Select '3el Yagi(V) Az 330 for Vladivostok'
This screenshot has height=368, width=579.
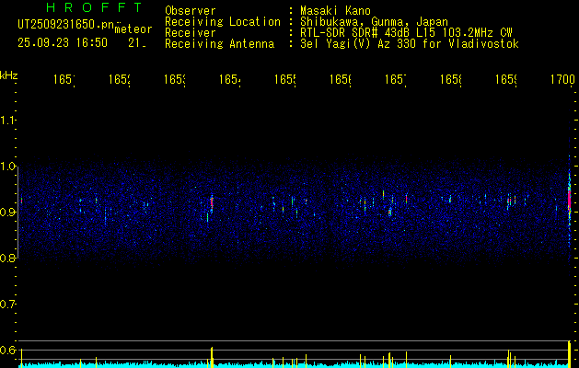(410, 44)
